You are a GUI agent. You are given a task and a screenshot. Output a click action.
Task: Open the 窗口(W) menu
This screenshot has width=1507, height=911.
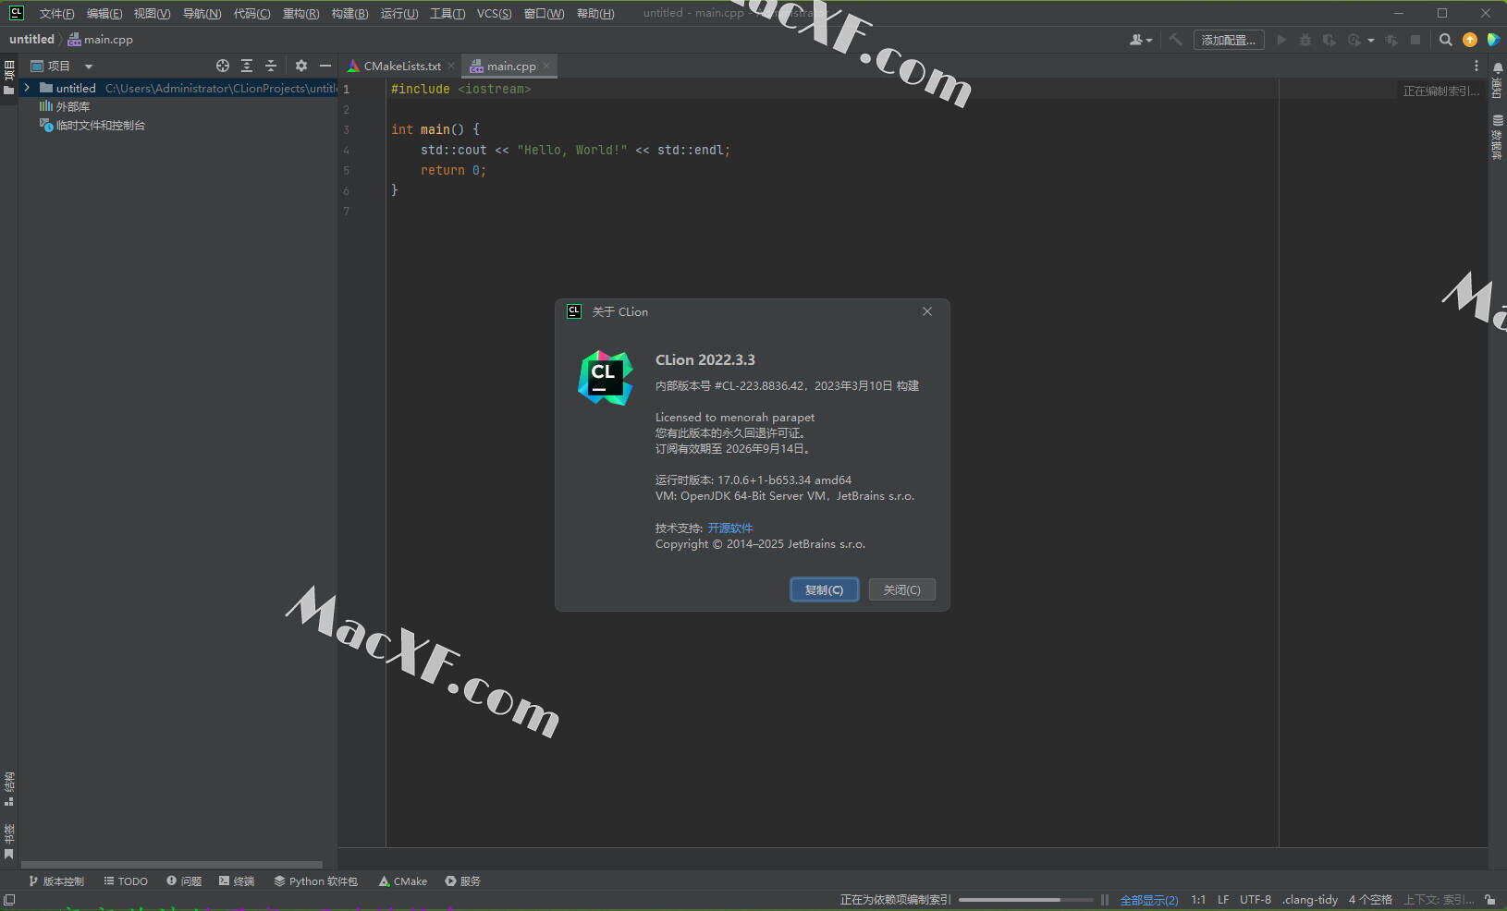(x=544, y=13)
